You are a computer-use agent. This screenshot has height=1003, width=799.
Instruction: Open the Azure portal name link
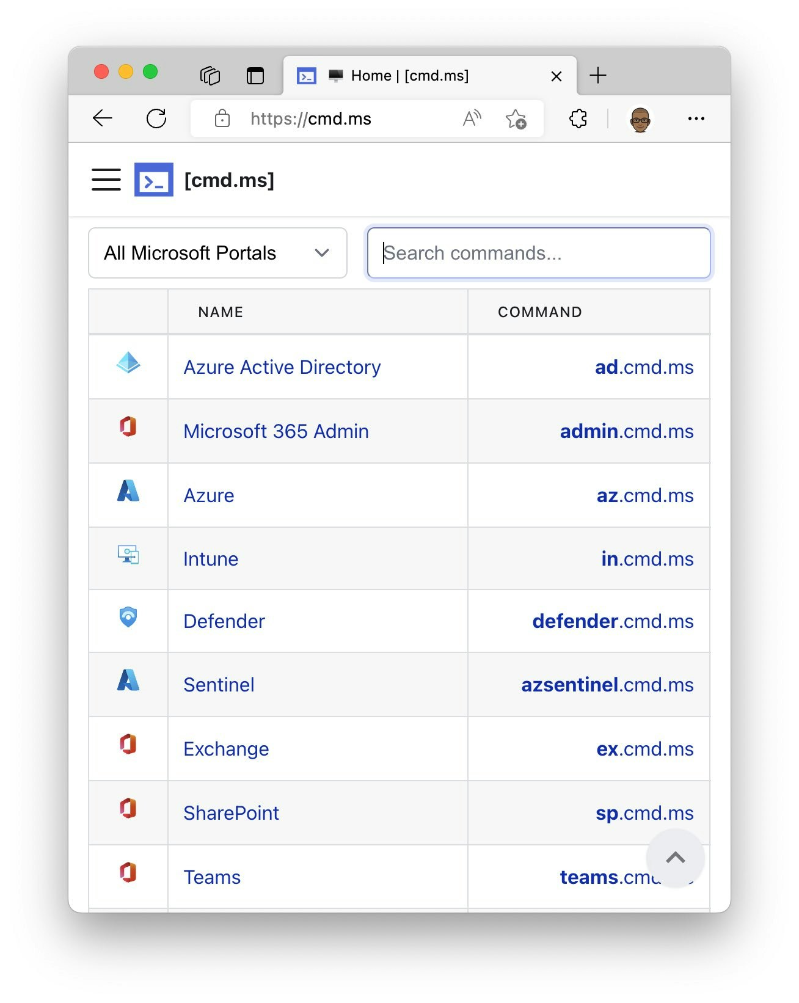pos(209,495)
